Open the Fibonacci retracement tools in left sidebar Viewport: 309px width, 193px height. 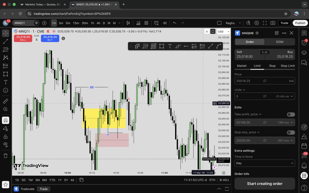[x=5, y=49]
